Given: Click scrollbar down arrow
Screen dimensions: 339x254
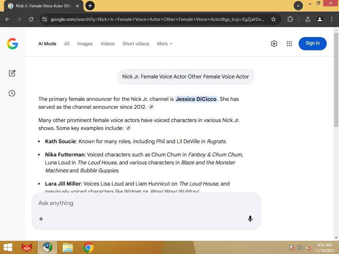Looking at the screenshot, I should [336, 238].
